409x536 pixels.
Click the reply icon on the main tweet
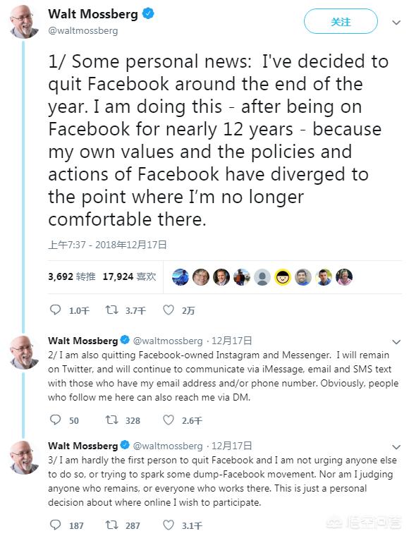click(x=55, y=310)
